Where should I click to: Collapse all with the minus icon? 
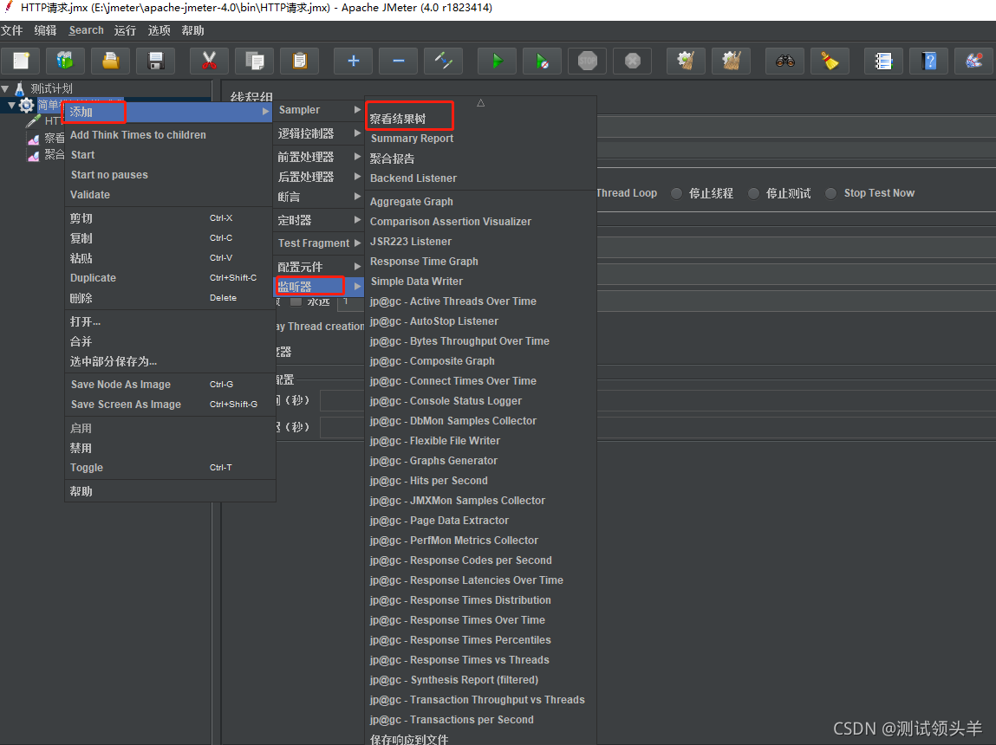tap(398, 61)
